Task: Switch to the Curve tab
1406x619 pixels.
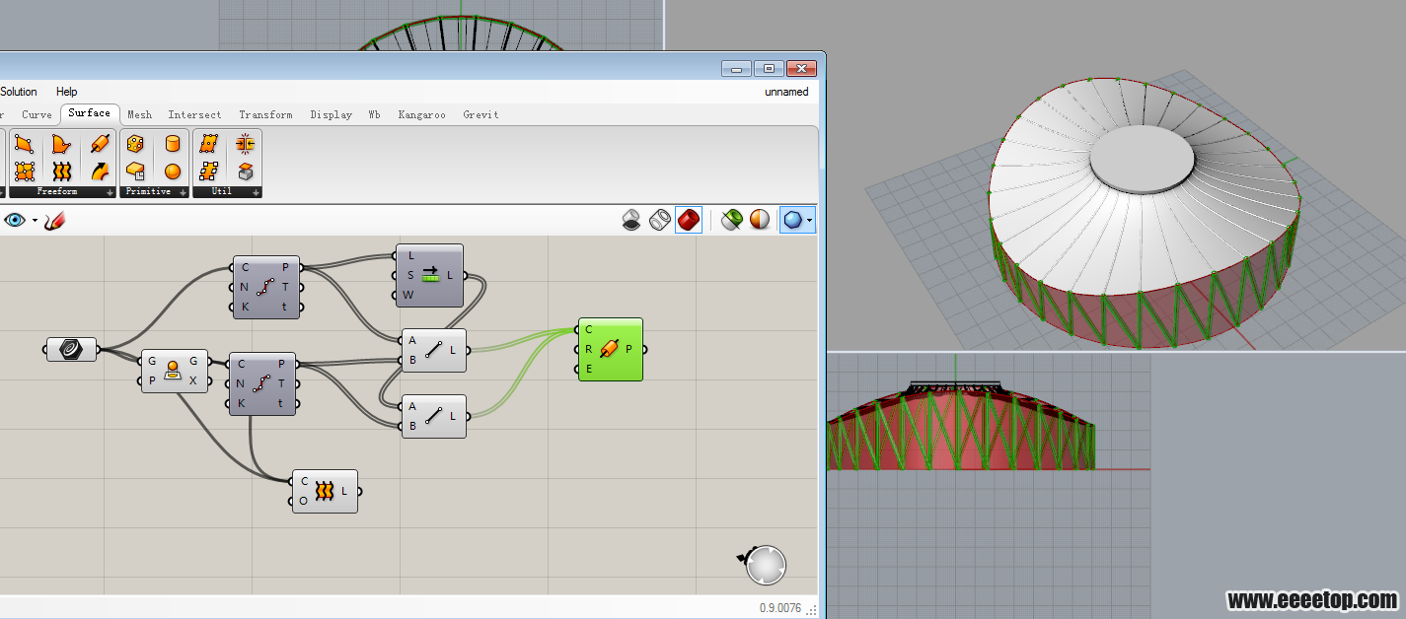Action: 37,114
